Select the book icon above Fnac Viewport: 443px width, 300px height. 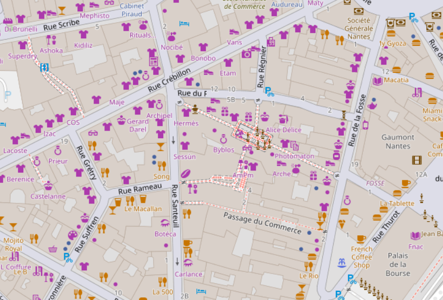tap(415, 235)
